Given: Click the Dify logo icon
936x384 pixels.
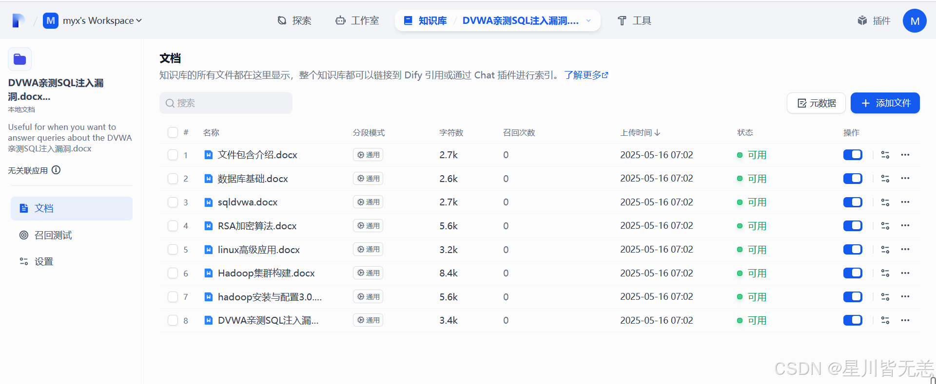Looking at the screenshot, I should click(18, 20).
